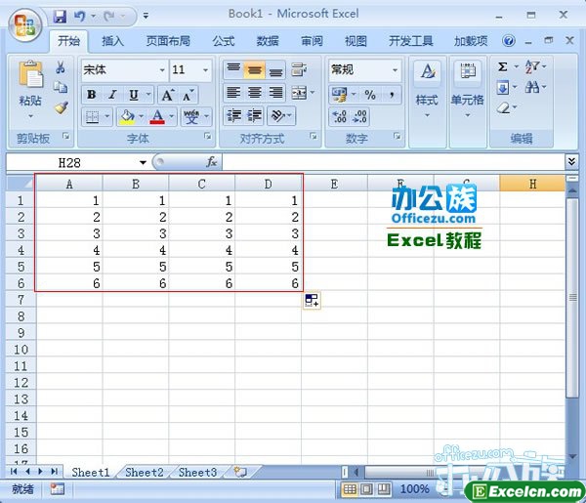
Task: Apply percent style formatting
Action: [370, 95]
